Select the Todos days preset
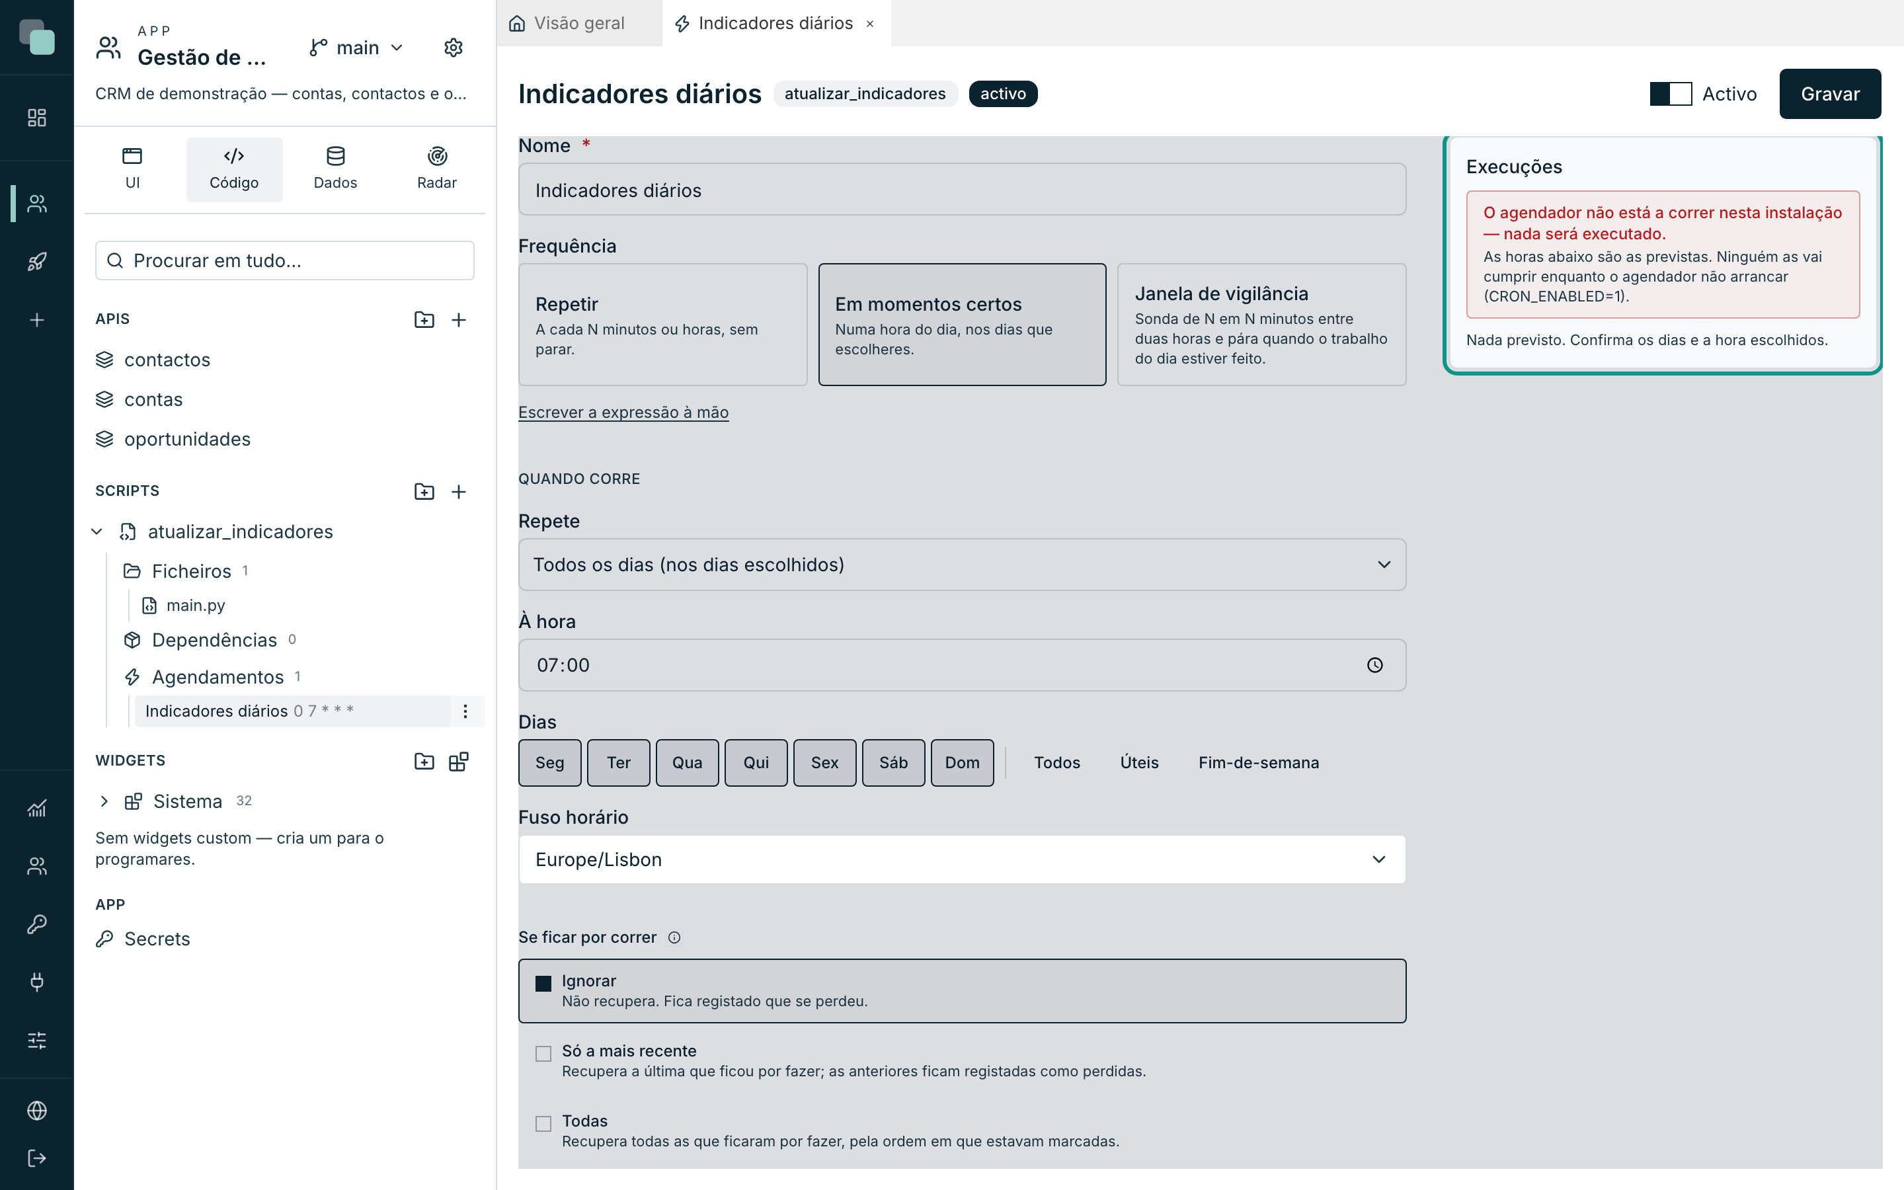Screen dimensions: 1904x1190 pyautogui.click(x=1056, y=762)
